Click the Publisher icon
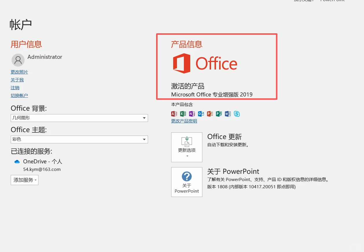The height and width of the screenshot is (252, 364). point(219,114)
